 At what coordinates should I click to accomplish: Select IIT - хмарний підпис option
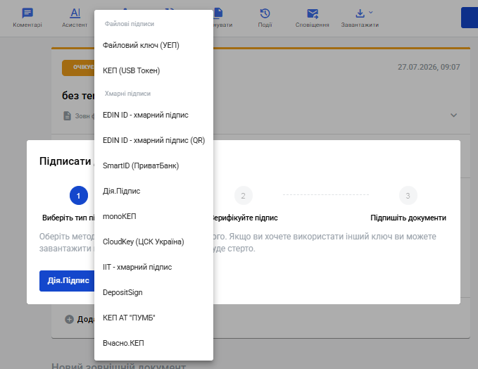[x=153, y=267]
